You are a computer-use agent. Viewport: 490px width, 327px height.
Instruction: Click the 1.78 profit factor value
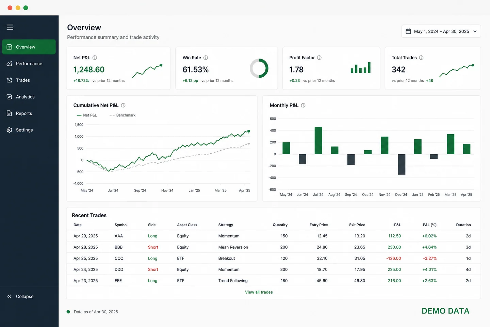click(296, 69)
